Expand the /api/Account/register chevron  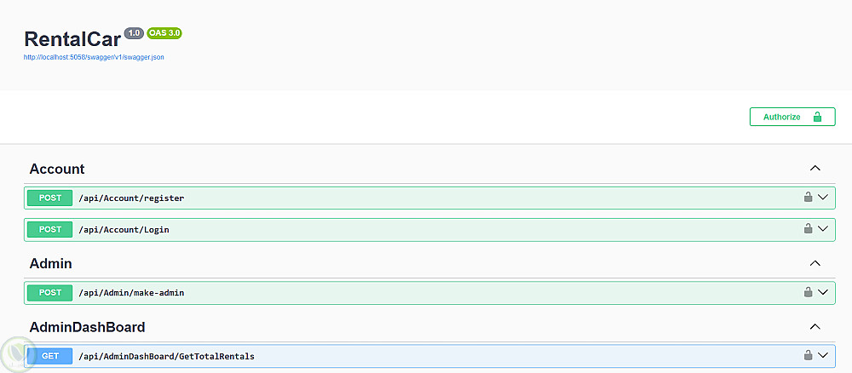(x=823, y=198)
